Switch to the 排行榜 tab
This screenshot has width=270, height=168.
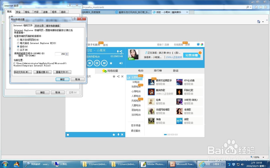click(158, 71)
